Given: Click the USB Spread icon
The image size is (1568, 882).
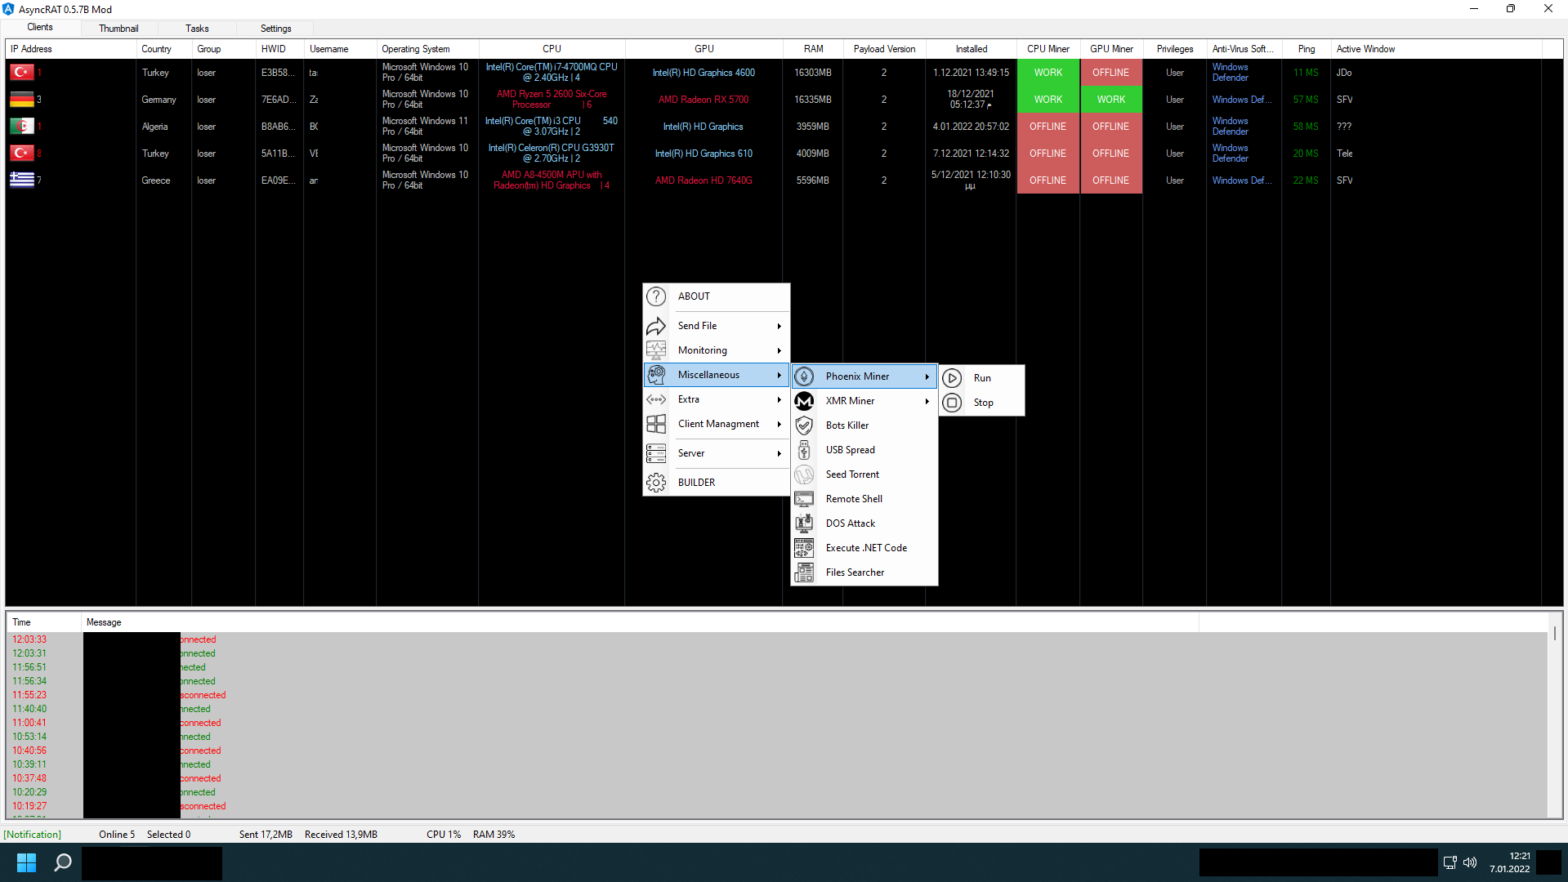Looking at the screenshot, I should (804, 450).
